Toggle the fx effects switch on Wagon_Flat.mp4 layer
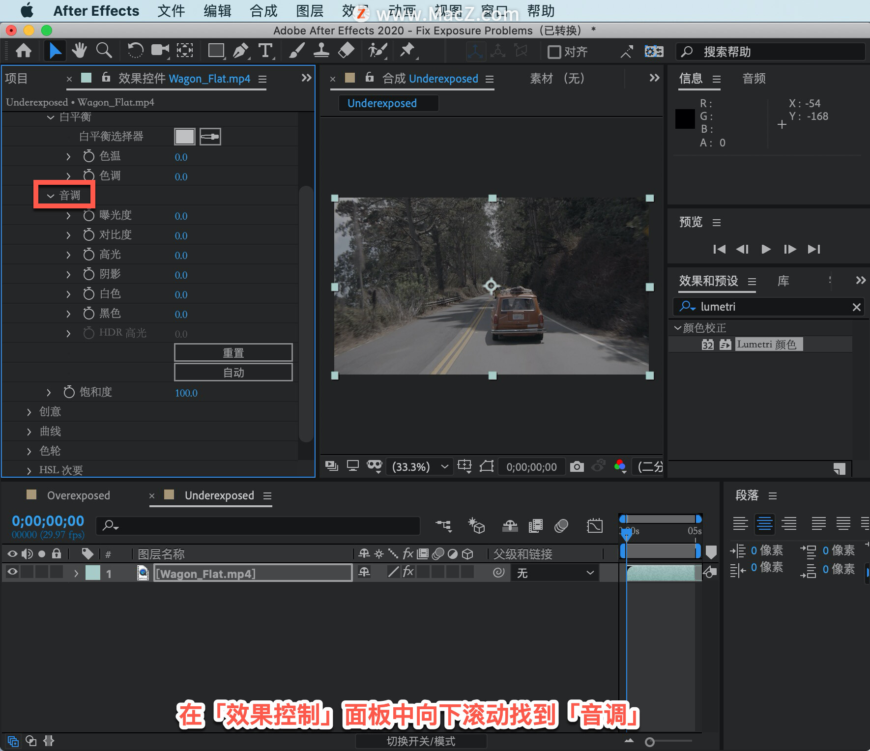 point(408,572)
